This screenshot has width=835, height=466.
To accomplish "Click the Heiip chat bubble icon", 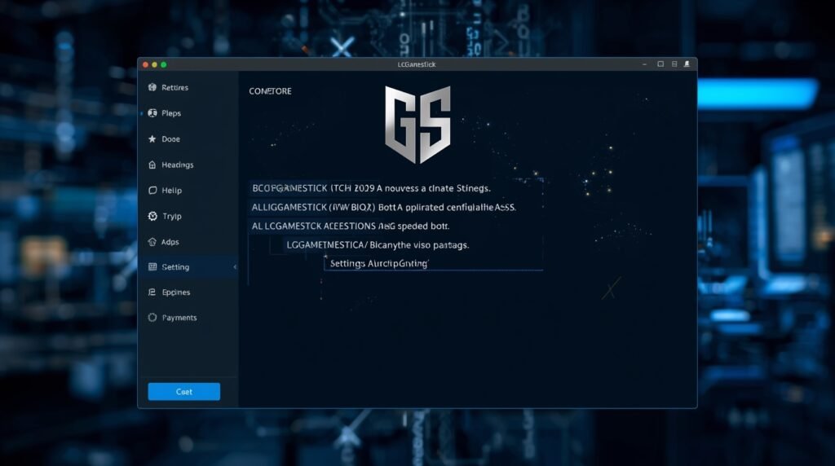I will point(152,191).
